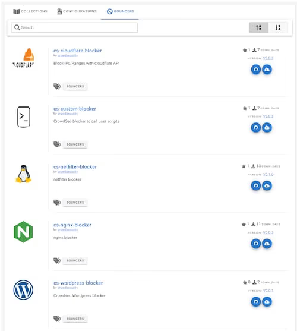
Task: Click author link under cs-nginx-blocker
Action: click(x=68, y=229)
